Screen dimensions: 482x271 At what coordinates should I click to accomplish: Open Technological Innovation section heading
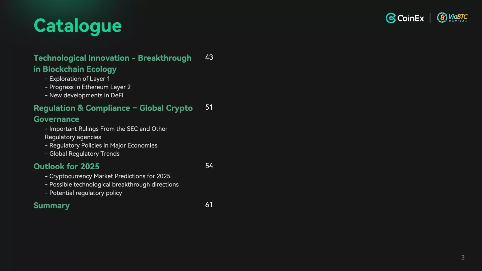coord(112,63)
